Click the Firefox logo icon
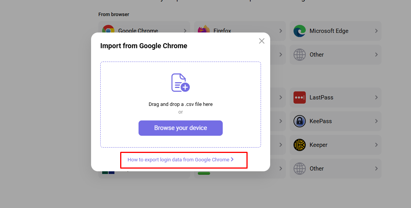Screen dimensions: 411x208 click(204, 30)
